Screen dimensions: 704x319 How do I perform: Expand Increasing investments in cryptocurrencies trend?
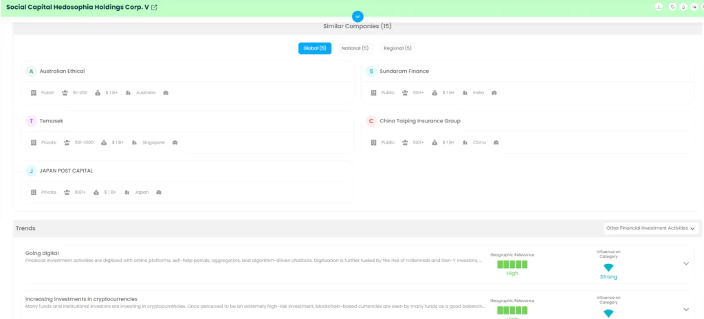686,309
